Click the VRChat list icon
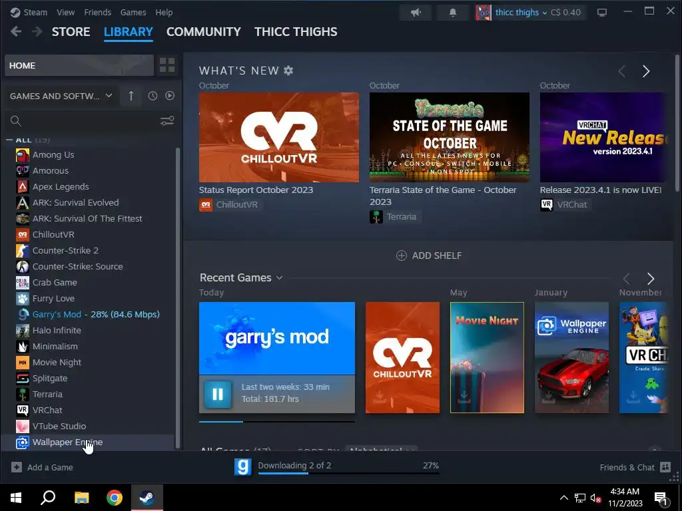682x511 pixels. click(x=23, y=410)
